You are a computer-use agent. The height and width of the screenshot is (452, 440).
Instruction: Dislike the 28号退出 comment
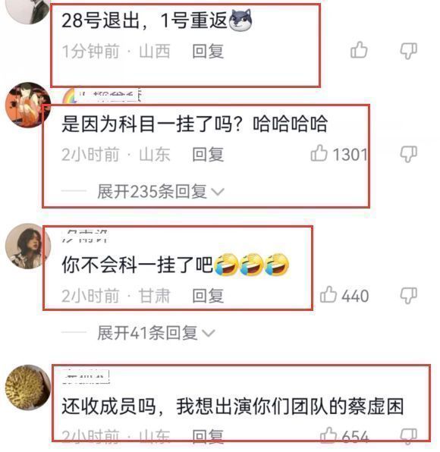click(x=409, y=51)
